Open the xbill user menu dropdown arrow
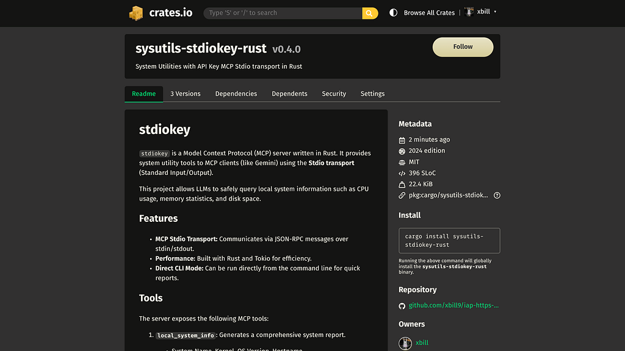The image size is (625, 351). [495, 12]
